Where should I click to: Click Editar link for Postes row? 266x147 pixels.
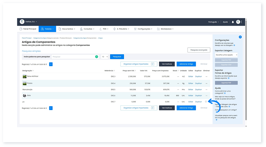pos(191,83)
